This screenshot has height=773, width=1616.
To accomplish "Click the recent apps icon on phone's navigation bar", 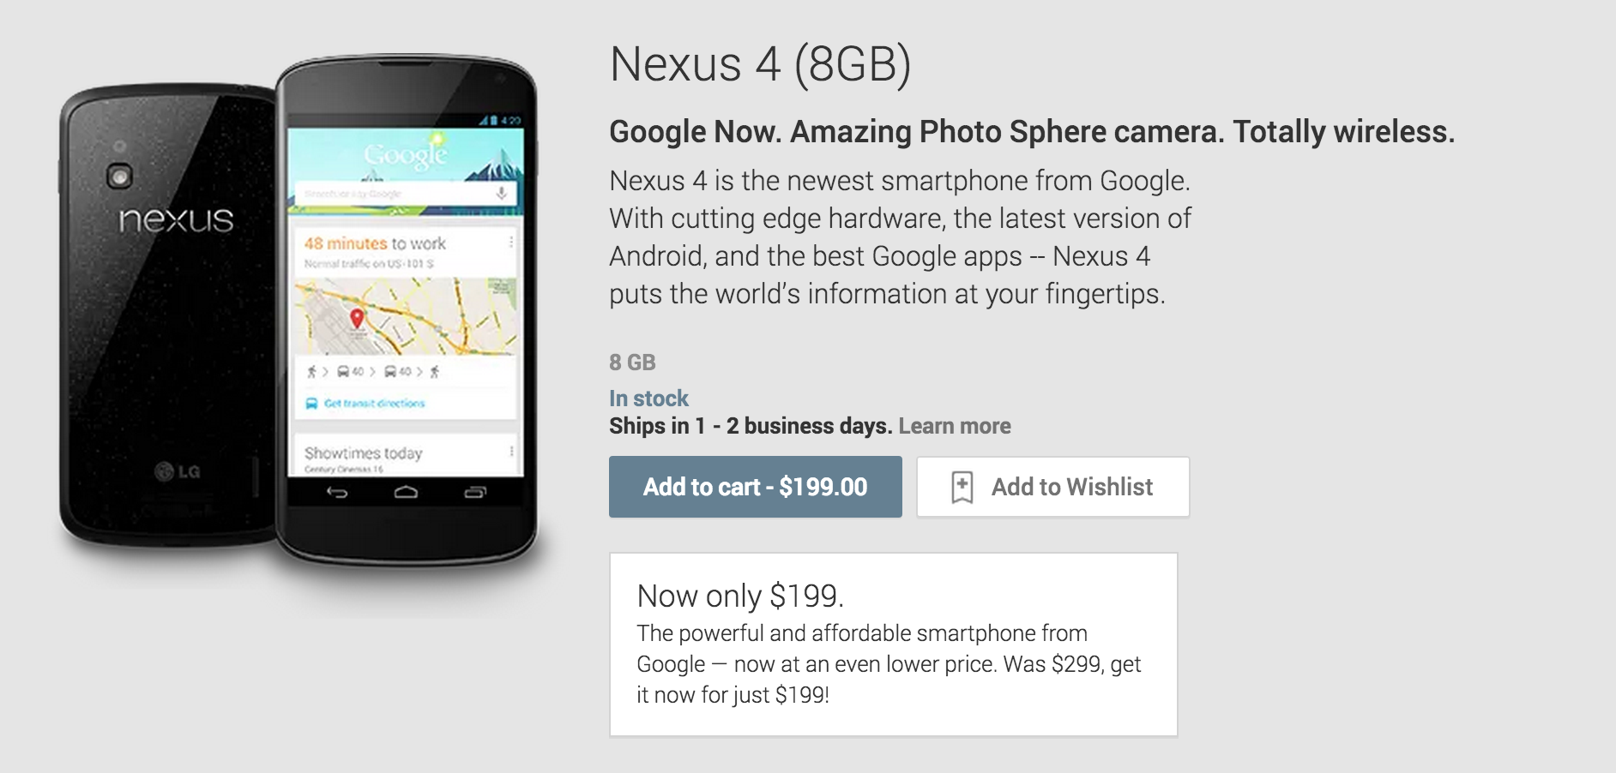I will tap(475, 492).
